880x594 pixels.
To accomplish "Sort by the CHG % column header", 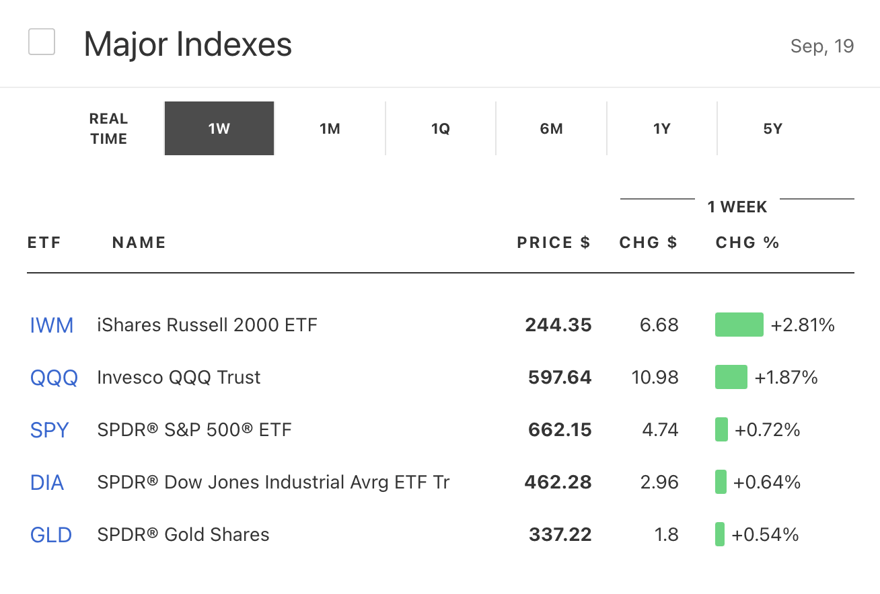I will [x=747, y=243].
